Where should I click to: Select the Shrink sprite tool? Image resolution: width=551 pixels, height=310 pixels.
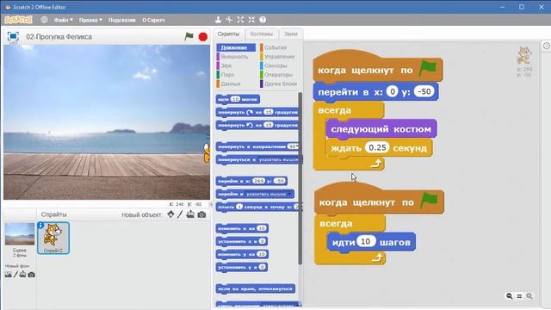[251, 20]
